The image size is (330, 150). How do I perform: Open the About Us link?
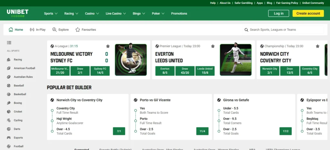pos(225,3)
